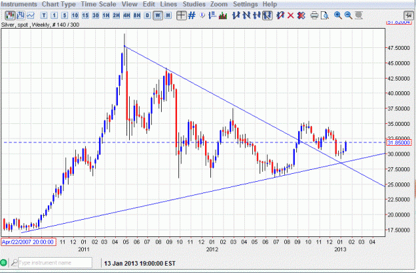Open the Studies menu
Screen dimensions: 416x273
coord(194,4)
